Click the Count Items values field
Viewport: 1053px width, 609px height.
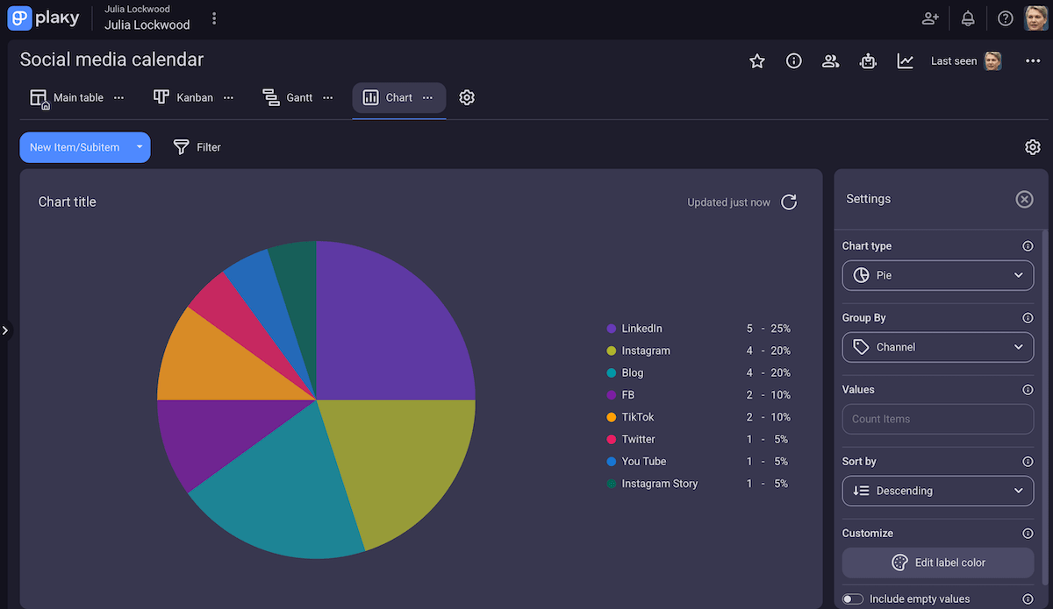pos(937,419)
